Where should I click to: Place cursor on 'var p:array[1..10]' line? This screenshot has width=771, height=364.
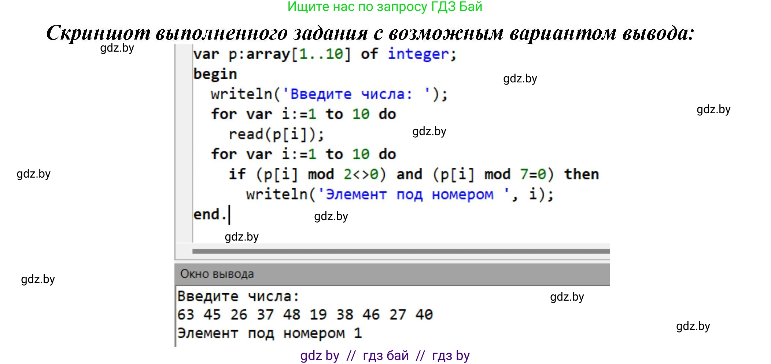(271, 54)
